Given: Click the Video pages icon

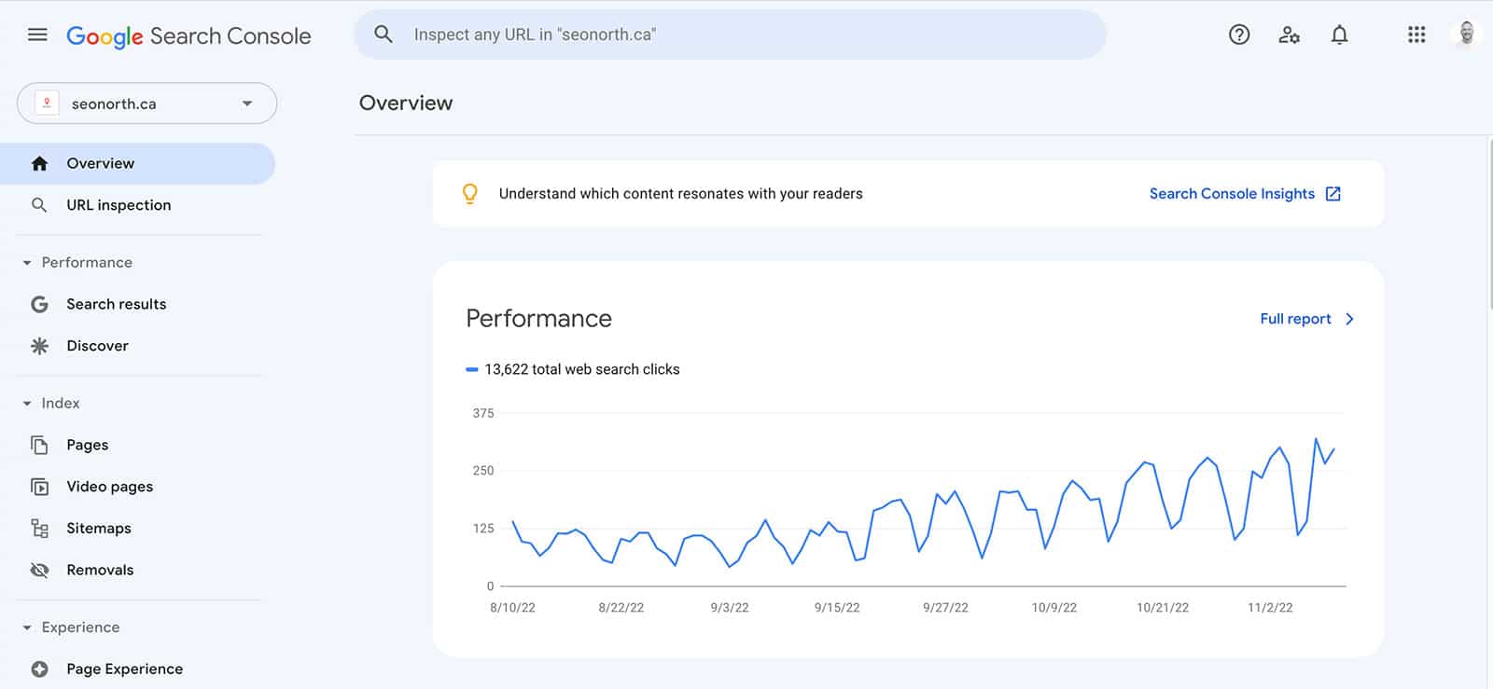Looking at the screenshot, I should (x=39, y=487).
